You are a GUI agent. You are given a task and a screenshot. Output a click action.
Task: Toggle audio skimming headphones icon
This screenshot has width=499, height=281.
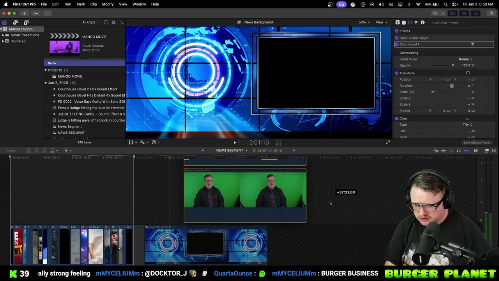click(458, 151)
